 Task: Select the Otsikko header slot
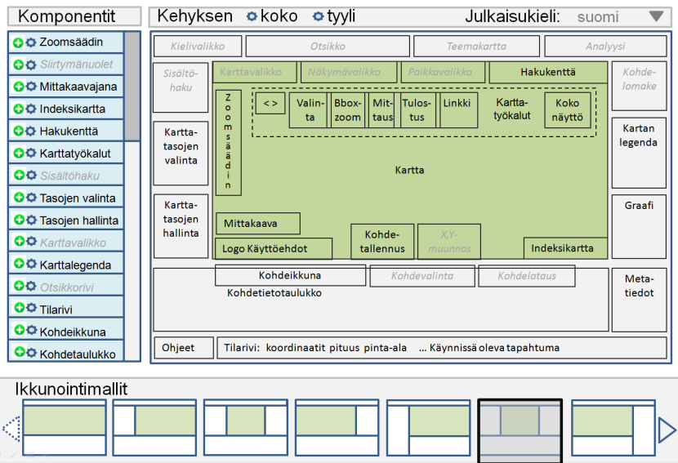click(x=328, y=47)
